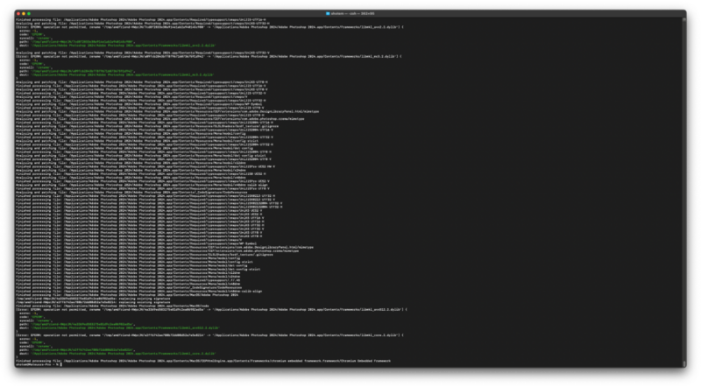Click the terminal's vertical scrollbar

click(684, 192)
